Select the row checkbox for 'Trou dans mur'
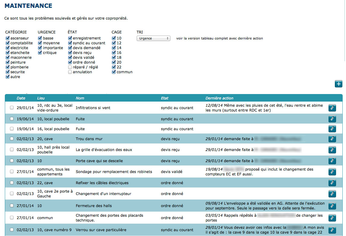The image size is (346, 236). point(12,139)
